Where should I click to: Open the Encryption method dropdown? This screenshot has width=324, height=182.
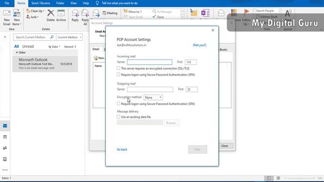point(153,98)
